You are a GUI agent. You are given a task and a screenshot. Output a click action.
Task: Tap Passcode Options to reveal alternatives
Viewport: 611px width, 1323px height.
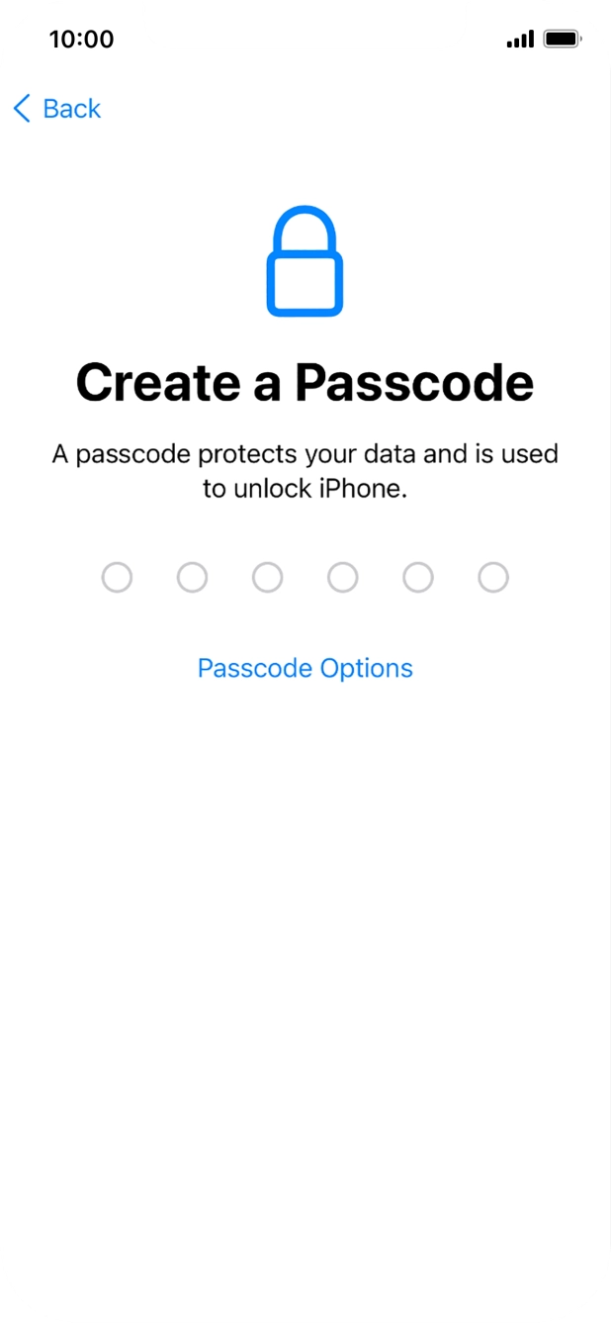(305, 668)
